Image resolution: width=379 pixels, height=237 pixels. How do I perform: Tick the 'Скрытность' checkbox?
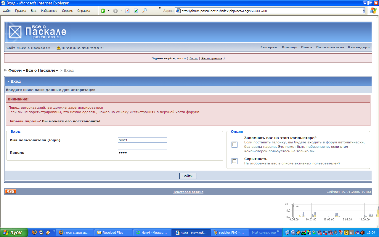point(235,161)
